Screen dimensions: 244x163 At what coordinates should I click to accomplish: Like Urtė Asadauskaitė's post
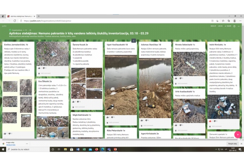coord(176,125)
